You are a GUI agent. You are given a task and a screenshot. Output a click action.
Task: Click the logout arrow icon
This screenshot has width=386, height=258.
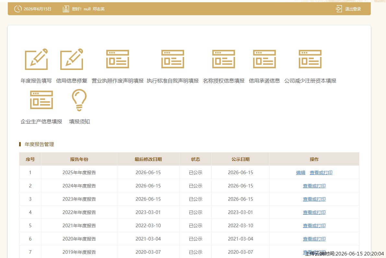click(339, 9)
